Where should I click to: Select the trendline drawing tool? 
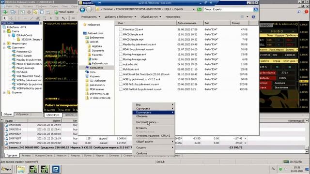click(x=31, y=18)
